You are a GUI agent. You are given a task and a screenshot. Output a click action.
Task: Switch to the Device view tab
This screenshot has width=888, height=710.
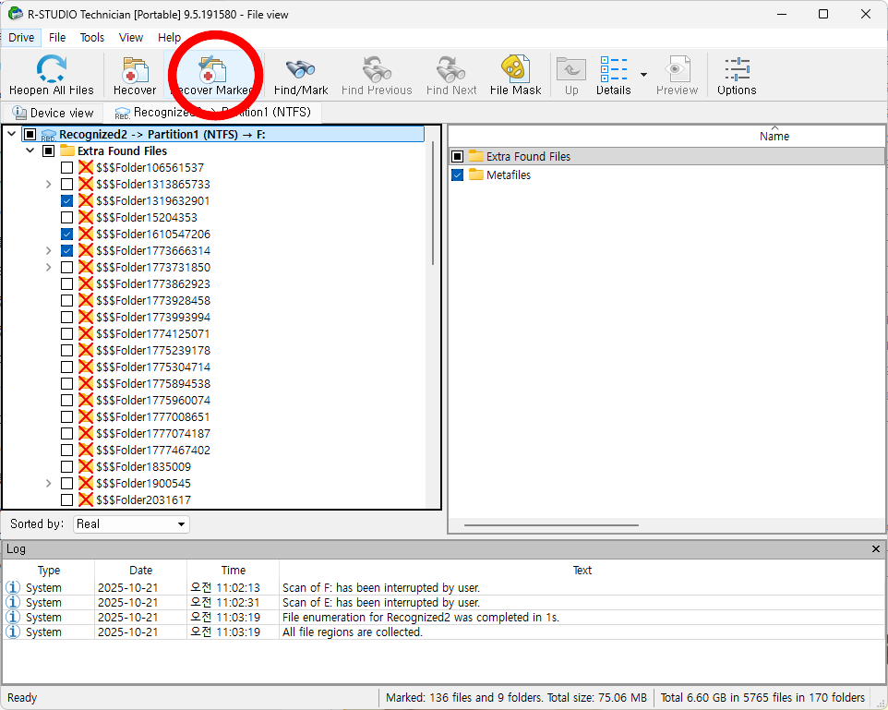coord(54,113)
